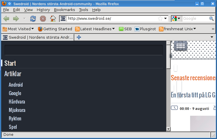Open the Getting Started bookmark
This screenshot has width=217, height=139.
55,29
